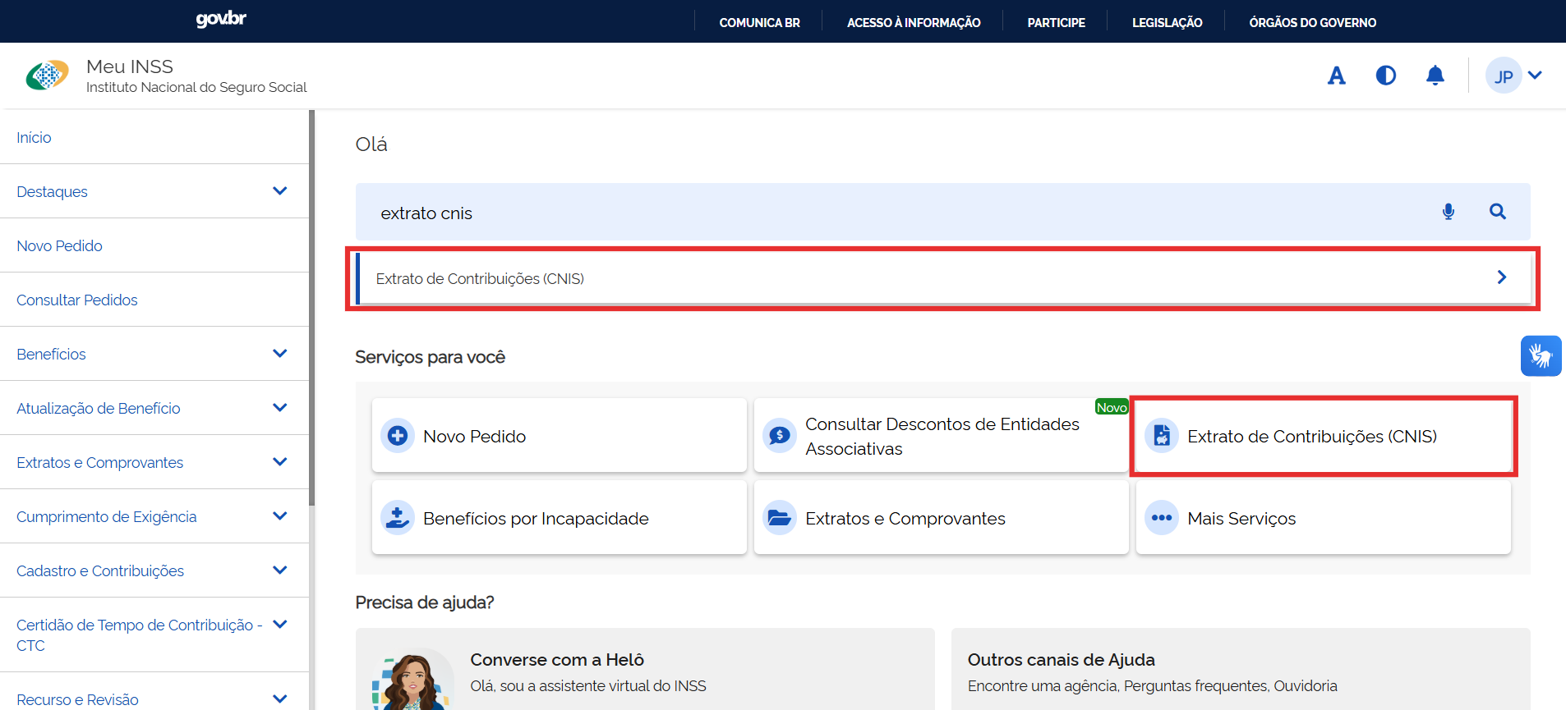The width and height of the screenshot is (1566, 710).
Task: Click the magnifier search icon
Action: (1498, 212)
